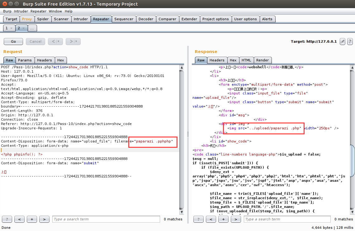Switch to the Scanner tool tab
This screenshot has height=231, width=355.
61,19
